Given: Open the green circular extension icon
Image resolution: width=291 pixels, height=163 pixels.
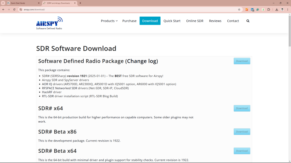Looking at the screenshot, I should (x=258, y=9).
